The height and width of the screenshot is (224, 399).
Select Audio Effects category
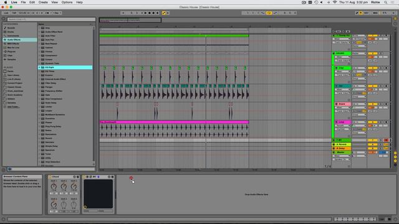point(20,40)
